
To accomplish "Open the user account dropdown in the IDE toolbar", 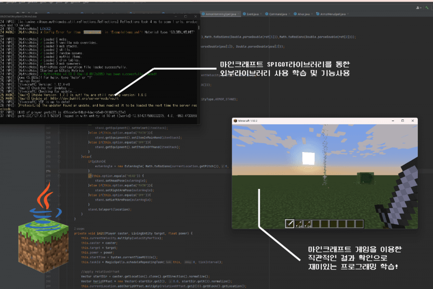I will (419, 8).
